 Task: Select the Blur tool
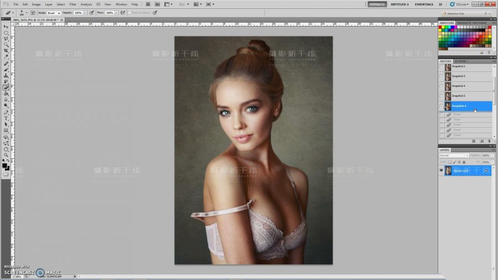point(6,100)
